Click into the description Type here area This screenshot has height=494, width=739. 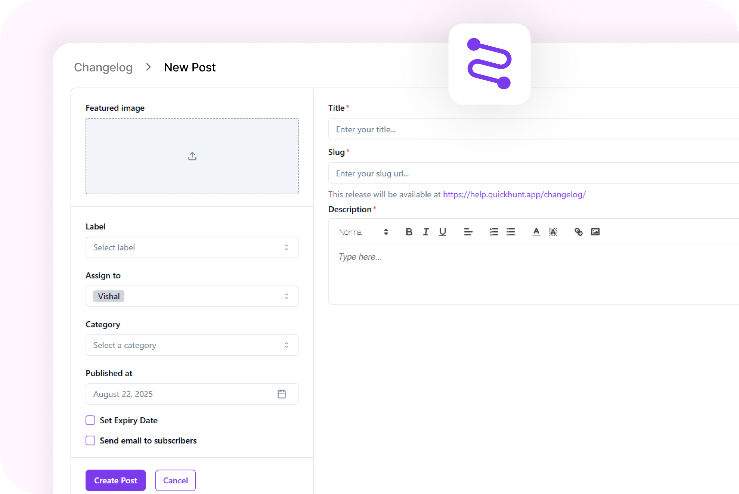tap(533, 274)
